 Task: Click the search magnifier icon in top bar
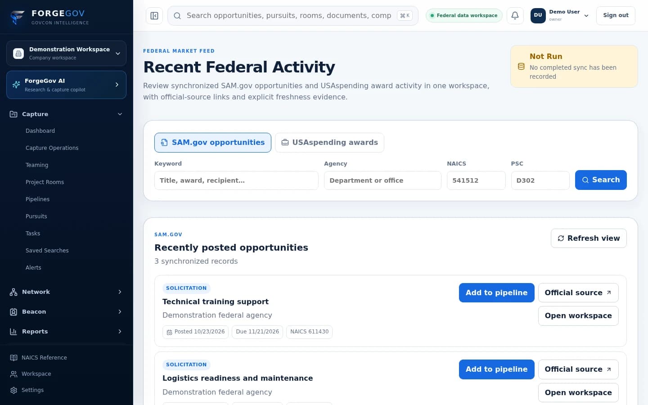pyautogui.click(x=177, y=16)
